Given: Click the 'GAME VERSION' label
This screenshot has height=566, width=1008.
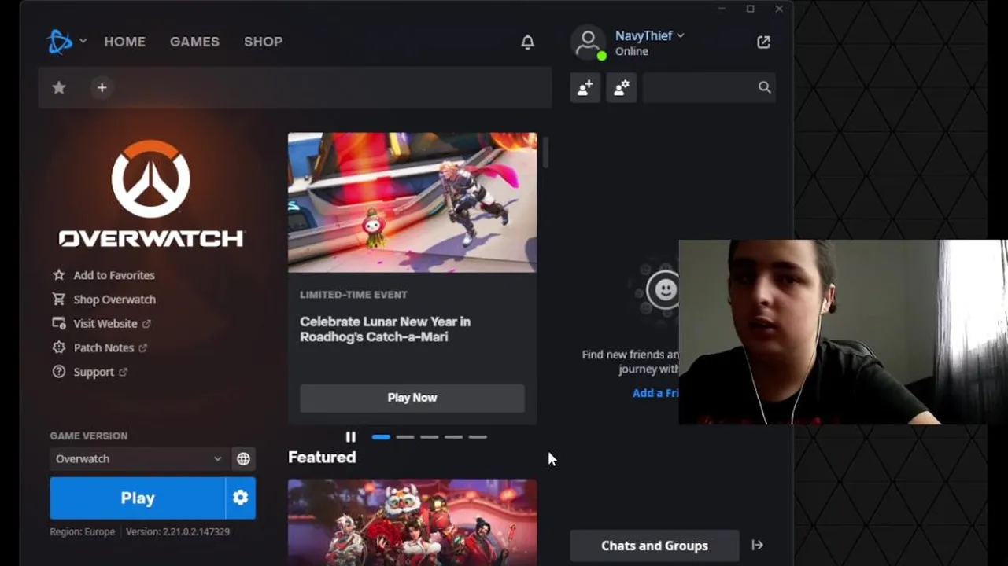Looking at the screenshot, I should [88, 436].
